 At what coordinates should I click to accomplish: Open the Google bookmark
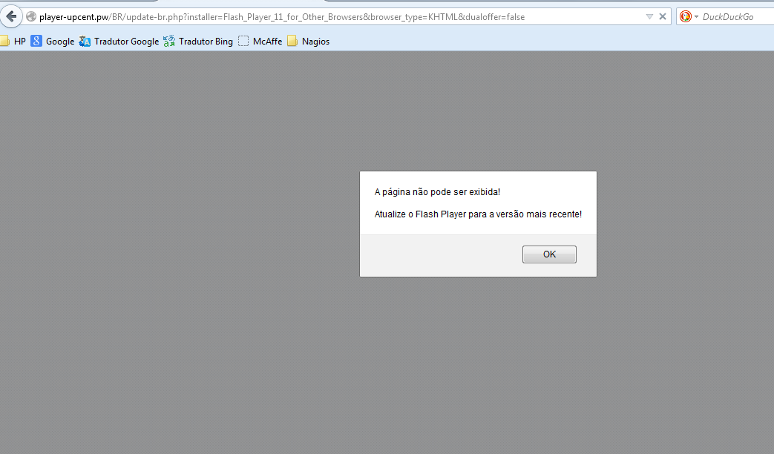click(x=53, y=42)
